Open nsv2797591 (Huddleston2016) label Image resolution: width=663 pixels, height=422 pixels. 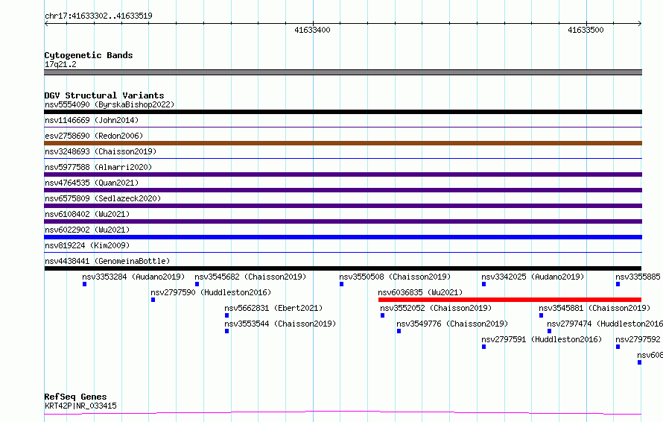click(x=542, y=339)
